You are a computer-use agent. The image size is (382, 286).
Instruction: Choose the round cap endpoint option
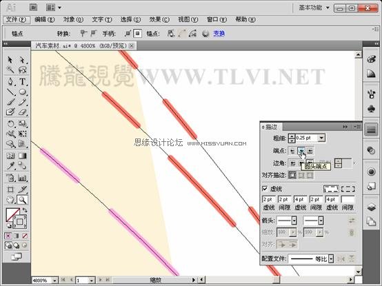pyautogui.click(x=301, y=151)
